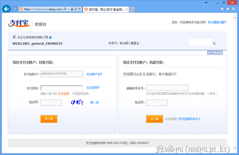Open the browser Home icon

[223, 8]
